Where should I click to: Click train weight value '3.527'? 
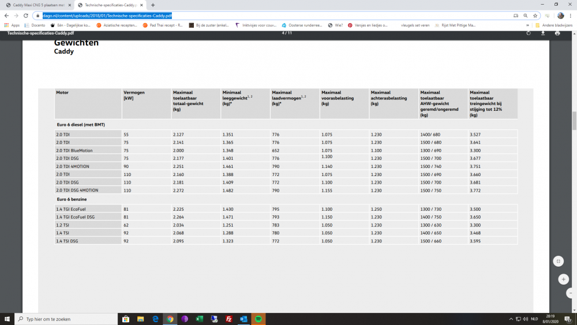click(x=475, y=135)
